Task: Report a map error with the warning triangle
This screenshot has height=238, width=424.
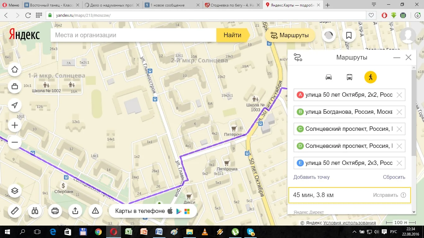Action: tap(95, 211)
